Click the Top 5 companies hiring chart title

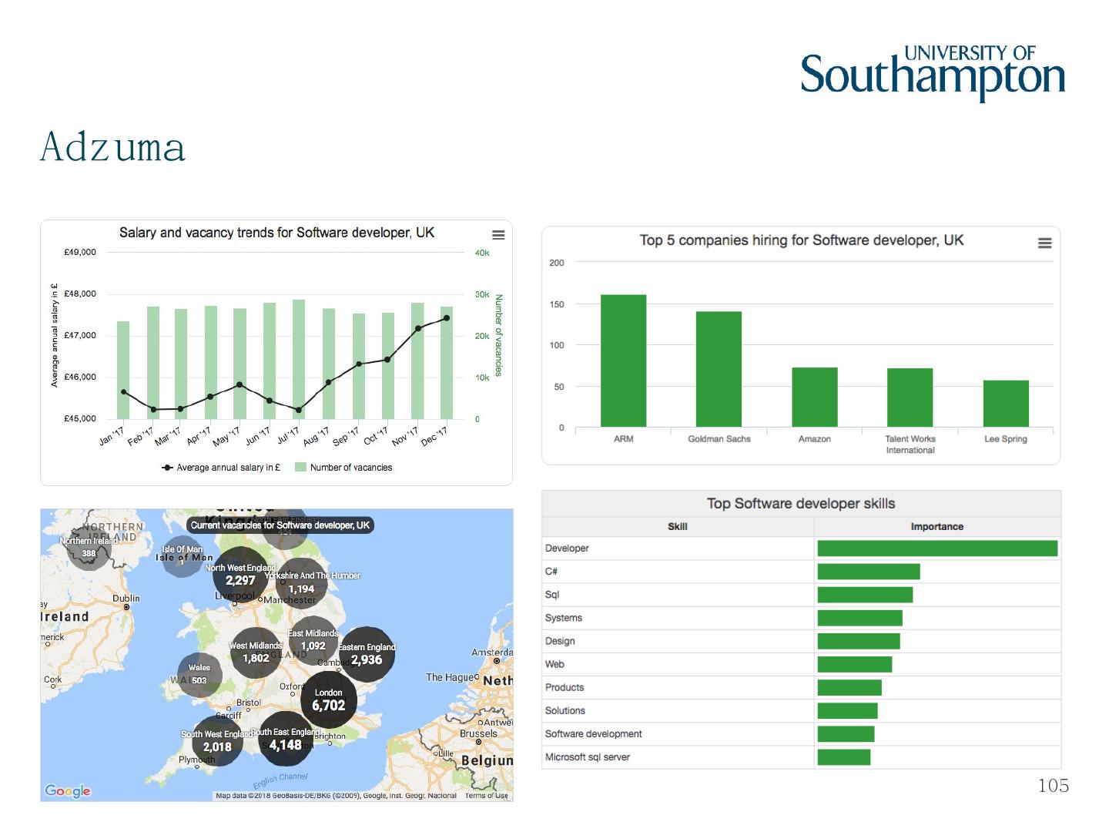[802, 240]
